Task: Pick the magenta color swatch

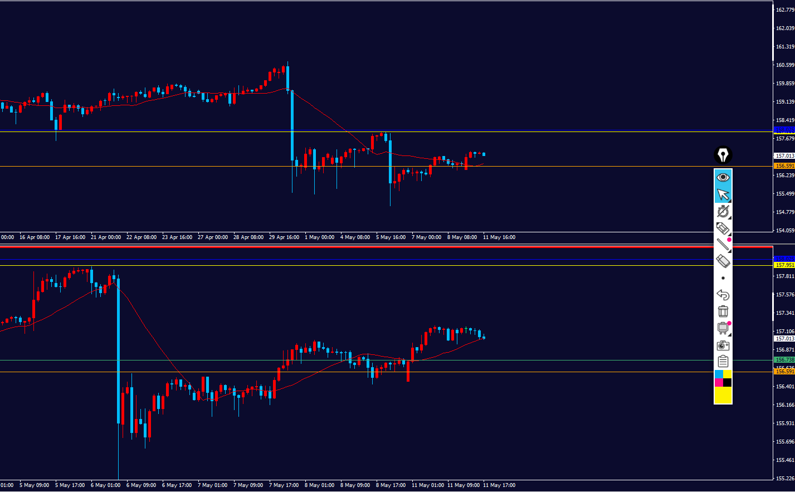Action: pyautogui.click(x=719, y=383)
